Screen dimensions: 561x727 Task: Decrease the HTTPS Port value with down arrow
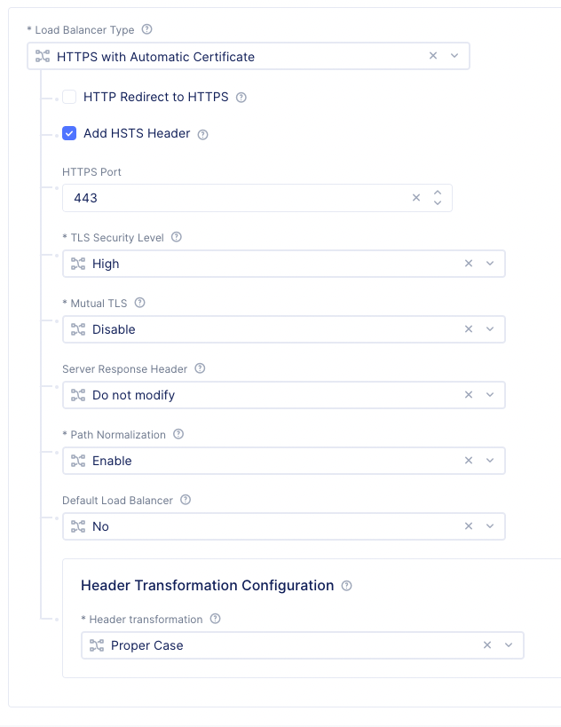(x=438, y=203)
